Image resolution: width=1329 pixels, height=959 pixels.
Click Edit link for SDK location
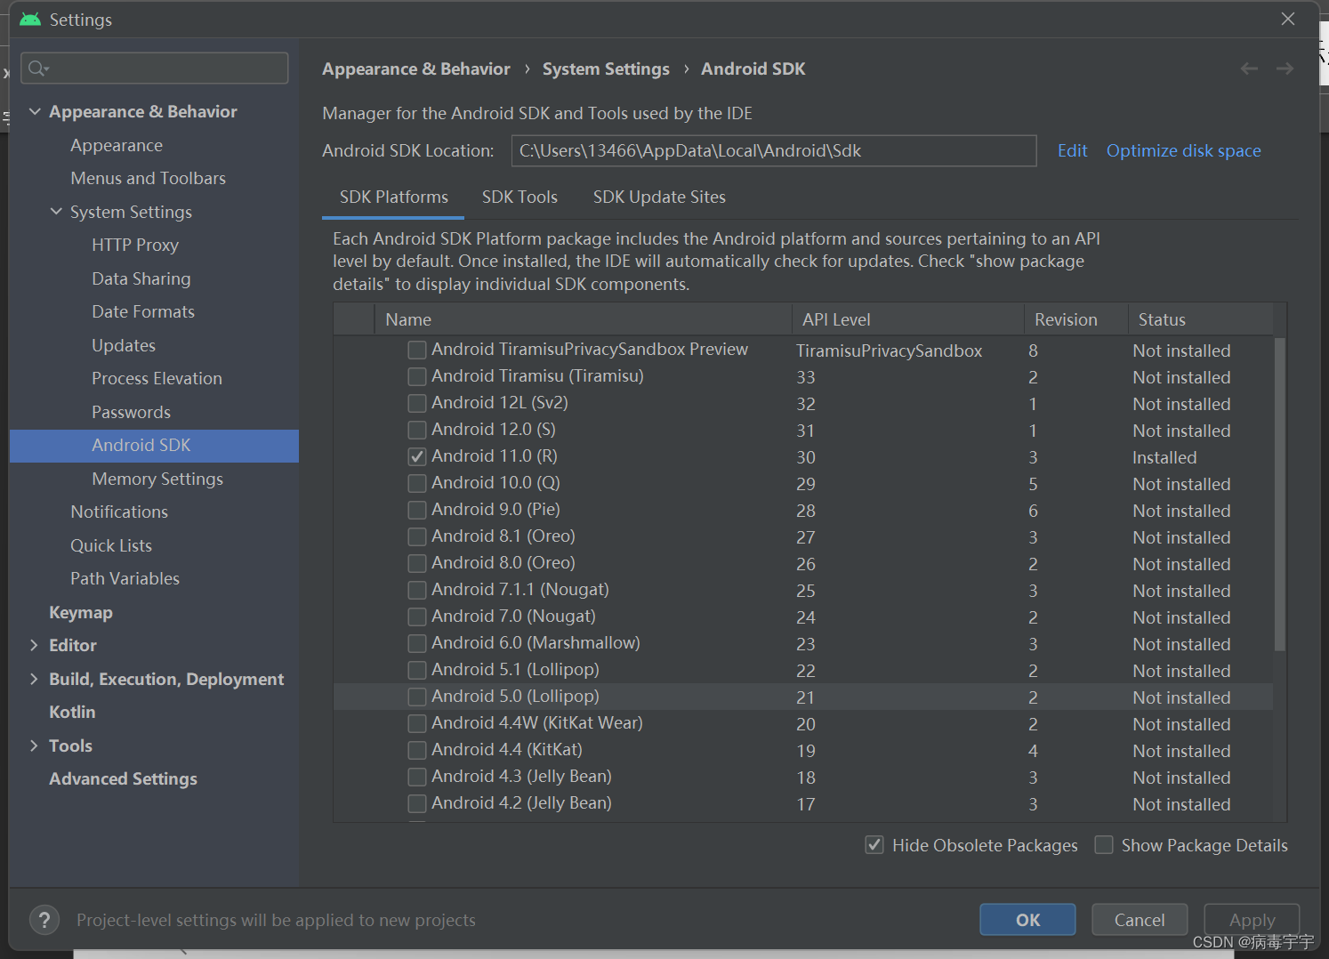(x=1072, y=150)
